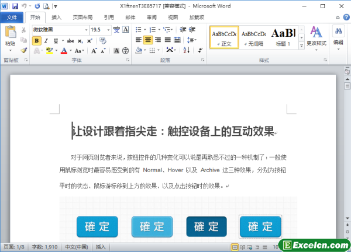
Task: Click the Save icon in quick access toolbar
Action: coord(15,5)
